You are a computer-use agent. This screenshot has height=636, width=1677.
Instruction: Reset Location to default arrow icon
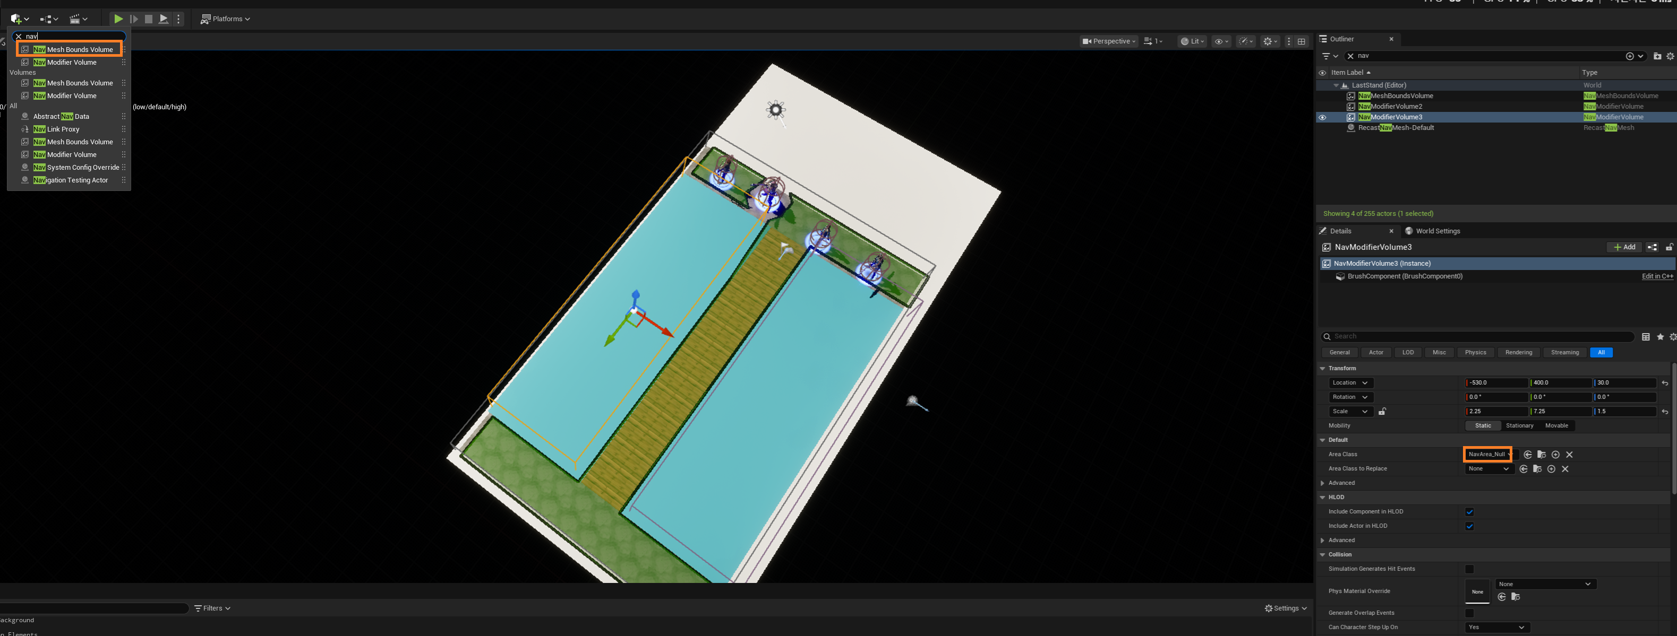point(1665,383)
